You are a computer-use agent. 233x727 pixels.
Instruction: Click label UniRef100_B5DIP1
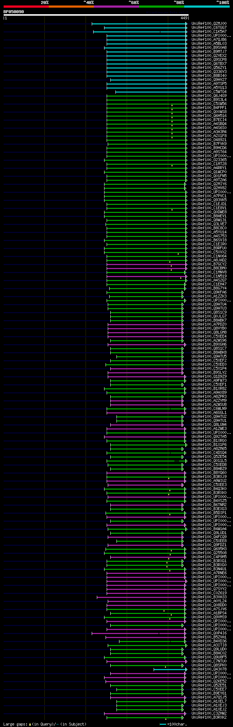[x=209, y=513]
